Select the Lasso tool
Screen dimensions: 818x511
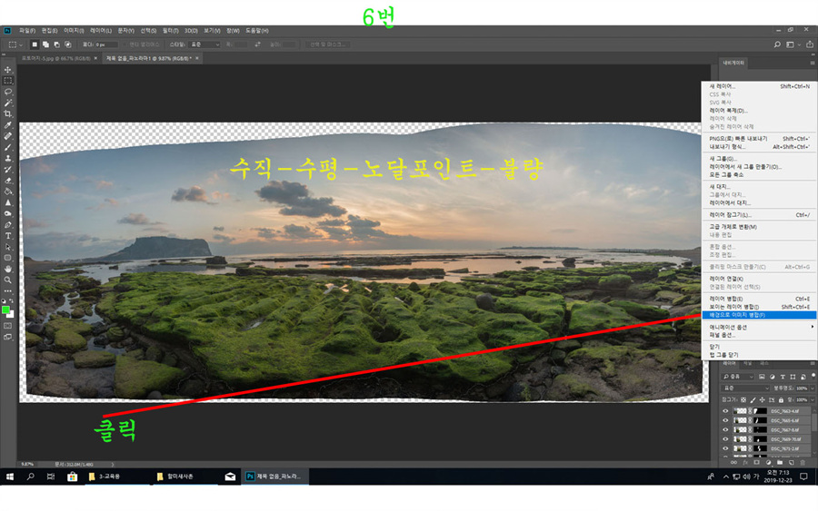8,92
